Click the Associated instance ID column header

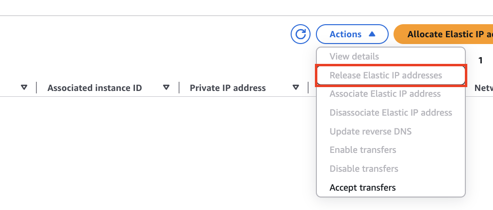[95, 88]
